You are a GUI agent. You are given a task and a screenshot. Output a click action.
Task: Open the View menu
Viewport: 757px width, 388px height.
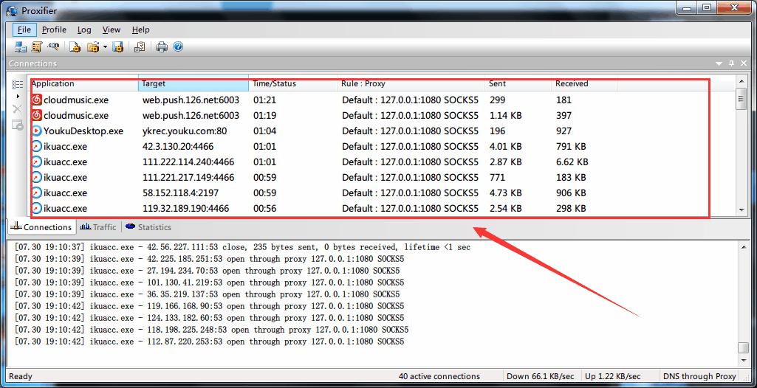(x=112, y=30)
